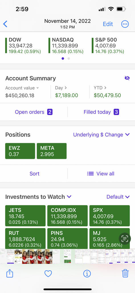This screenshot has width=135, height=293.
Task: Open the more options ellipsis menu
Action: tap(125, 24)
